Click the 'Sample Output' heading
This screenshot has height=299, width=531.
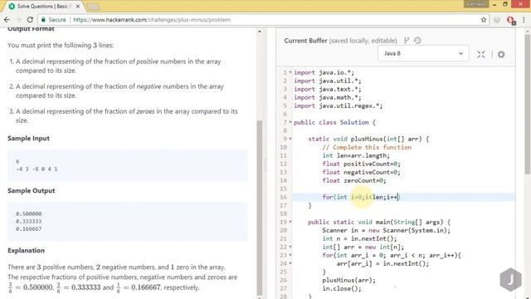tap(32, 191)
